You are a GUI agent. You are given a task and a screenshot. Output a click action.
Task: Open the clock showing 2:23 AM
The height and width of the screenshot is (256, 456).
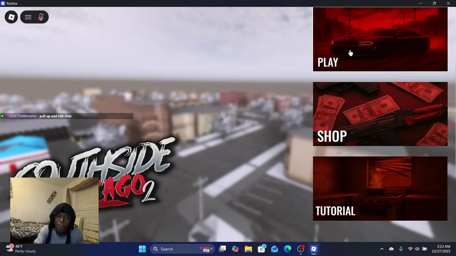[x=442, y=249]
